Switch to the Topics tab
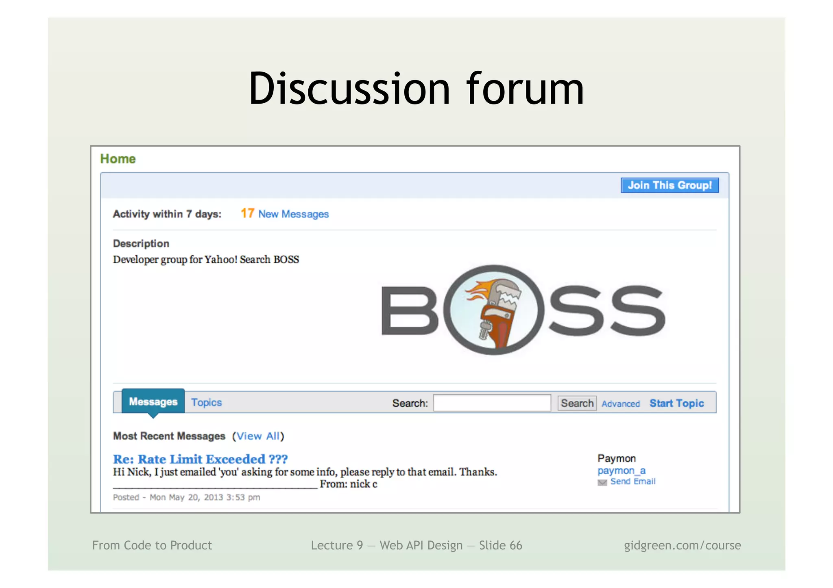Image resolution: width=833 pixels, height=588 pixels. tap(206, 403)
